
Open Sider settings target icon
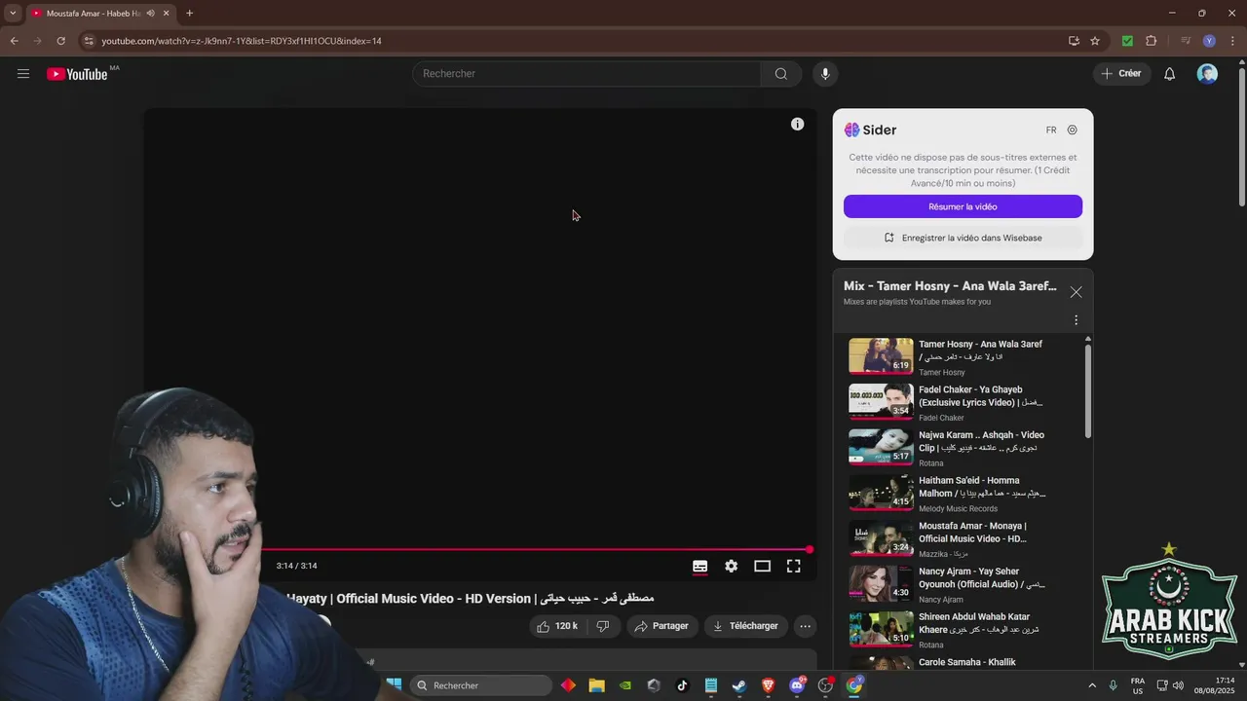tap(1072, 129)
